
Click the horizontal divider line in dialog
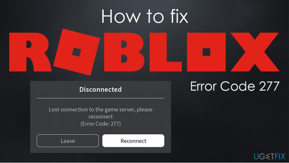[101, 98]
